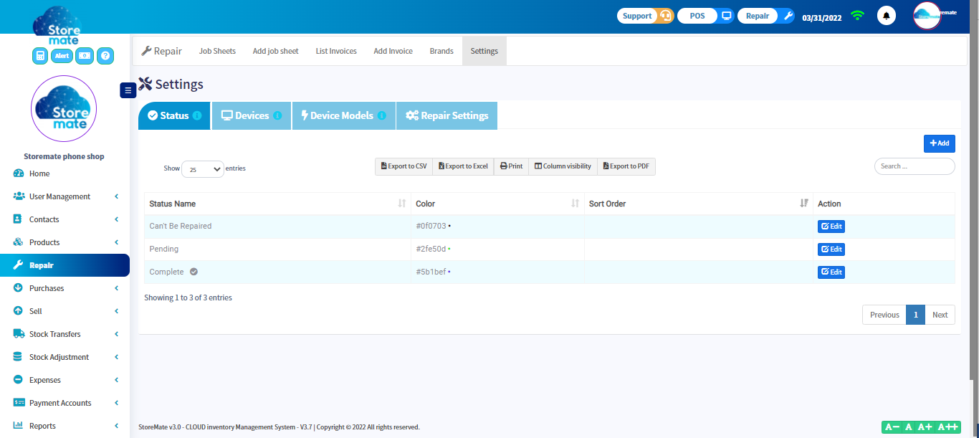This screenshot has height=438, width=979.
Task: Open the Job Sheets menu item
Action: tap(217, 50)
